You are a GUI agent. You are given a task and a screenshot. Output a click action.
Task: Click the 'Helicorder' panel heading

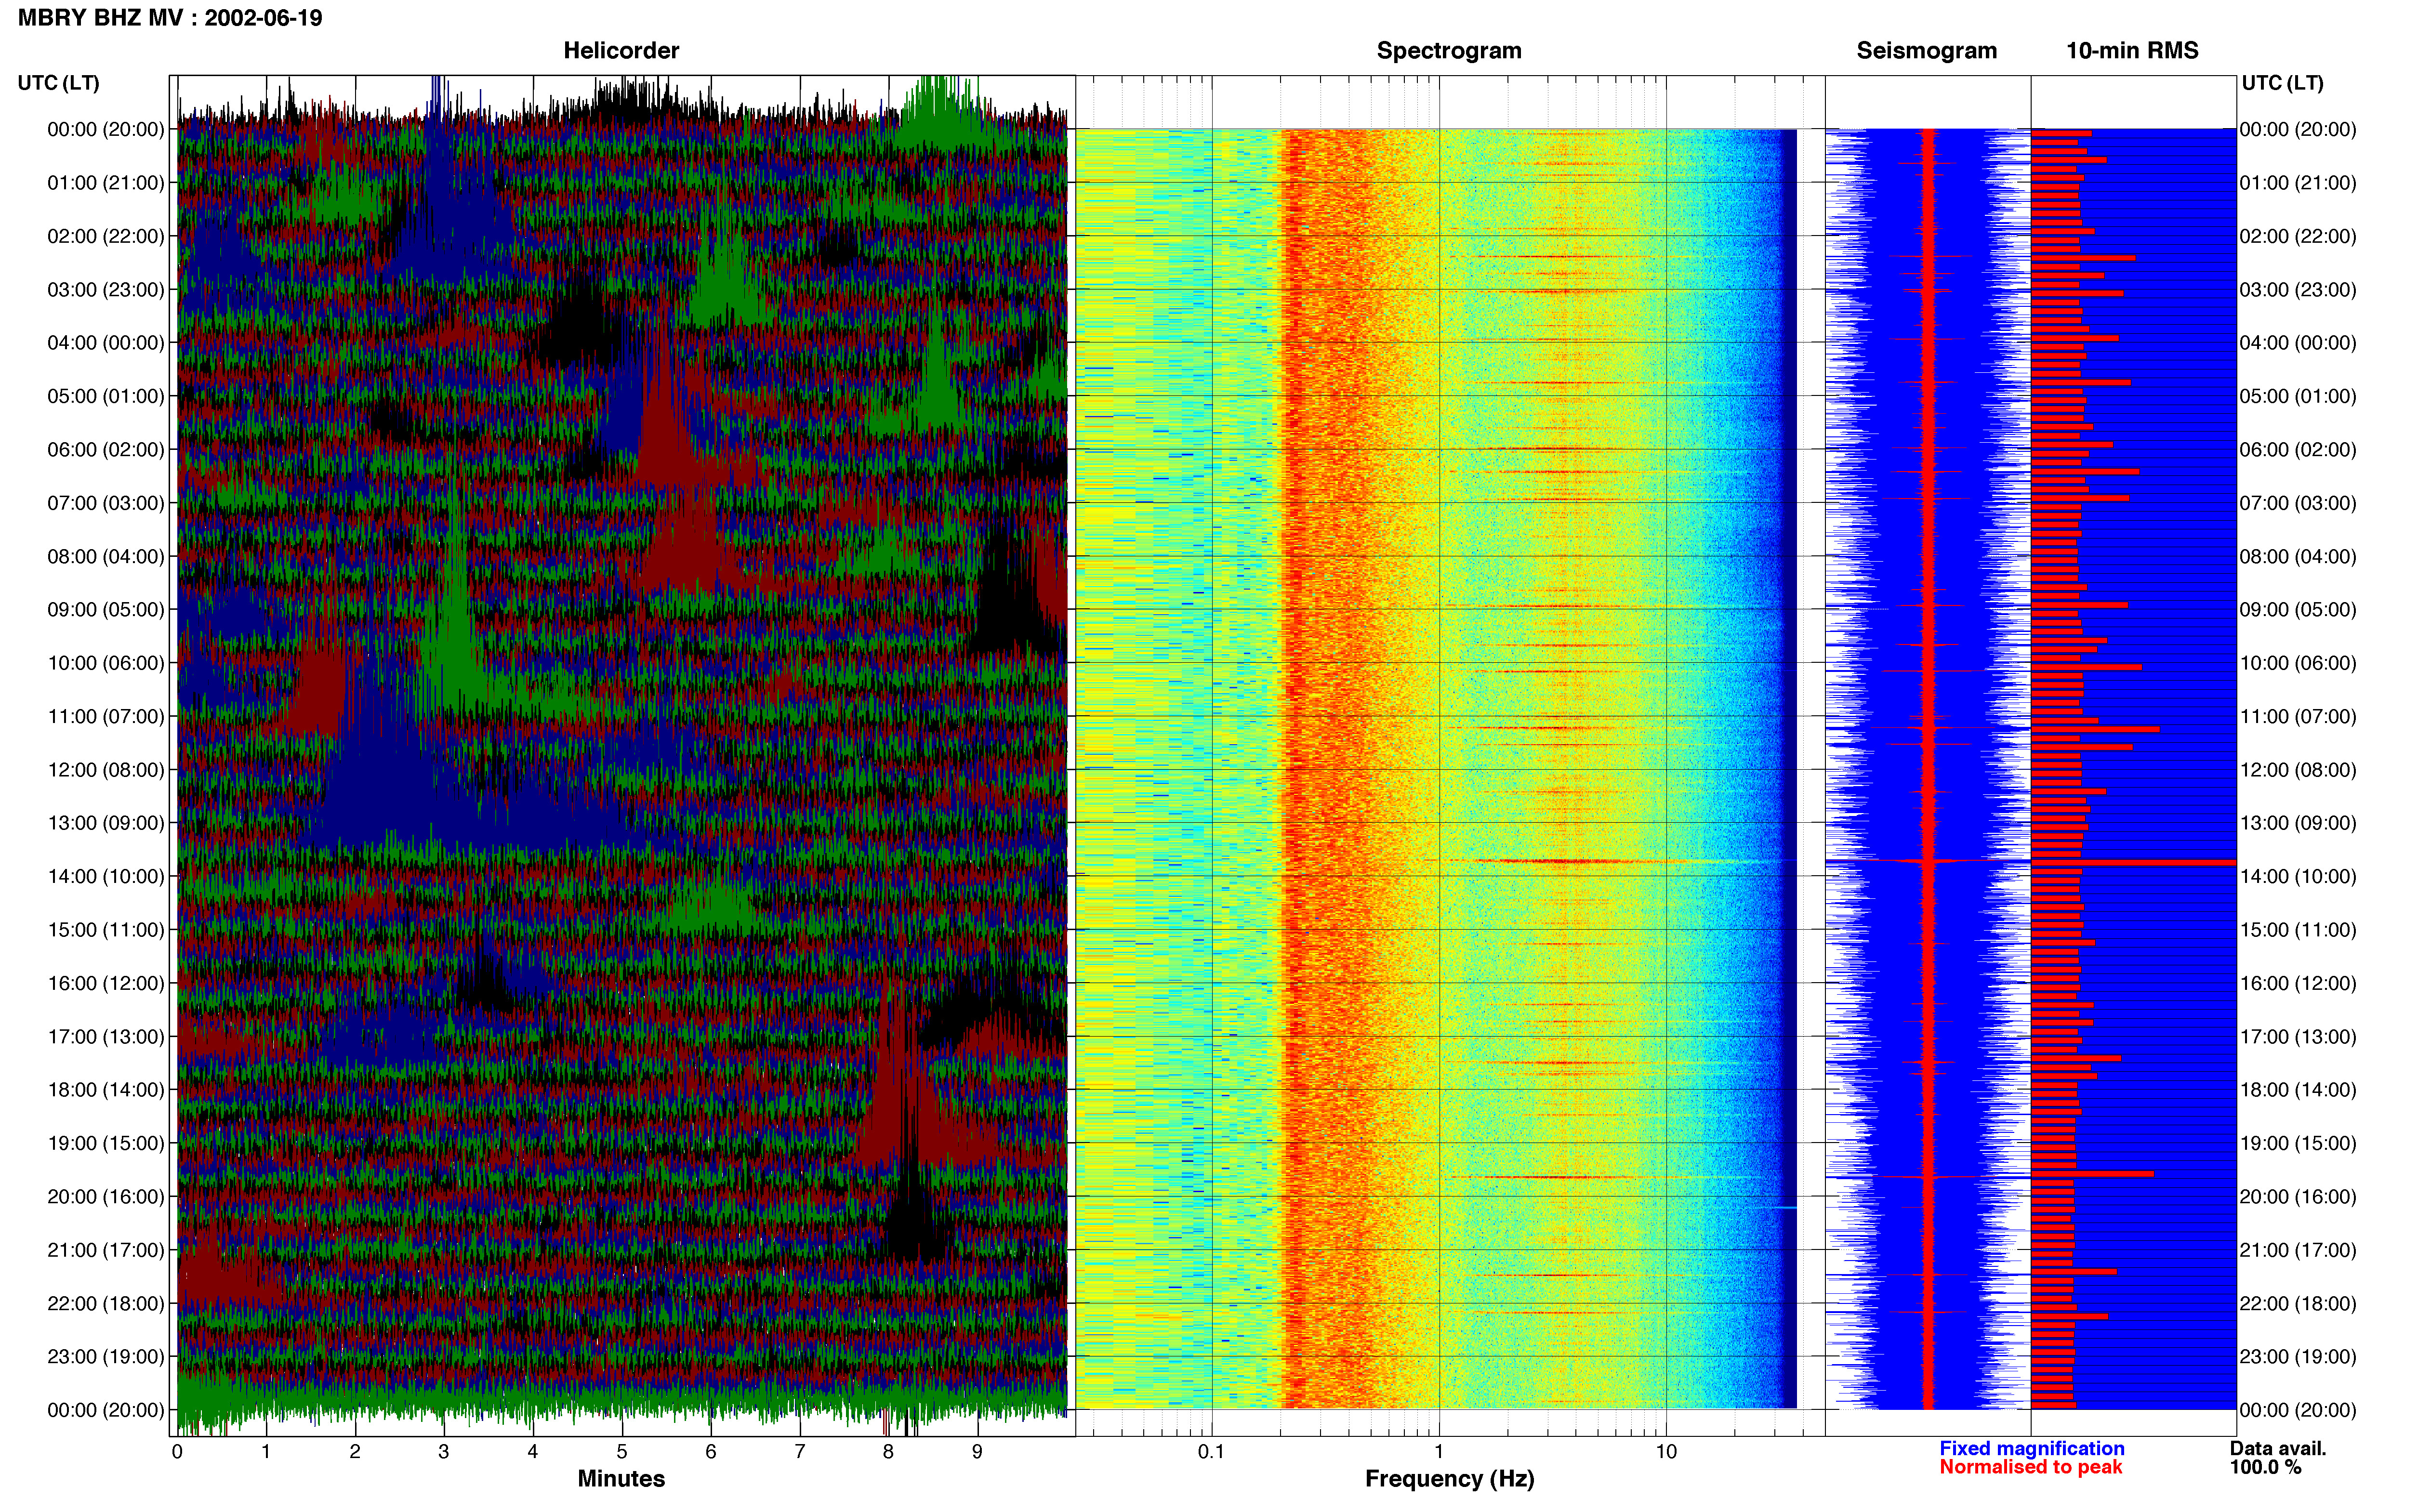coord(621,50)
